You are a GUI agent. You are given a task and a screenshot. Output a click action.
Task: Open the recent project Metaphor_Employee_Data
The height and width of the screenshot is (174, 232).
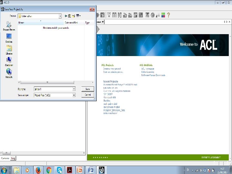[114, 110]
